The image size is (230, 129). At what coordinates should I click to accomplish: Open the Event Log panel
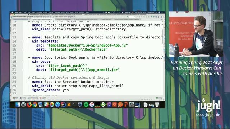159,98
